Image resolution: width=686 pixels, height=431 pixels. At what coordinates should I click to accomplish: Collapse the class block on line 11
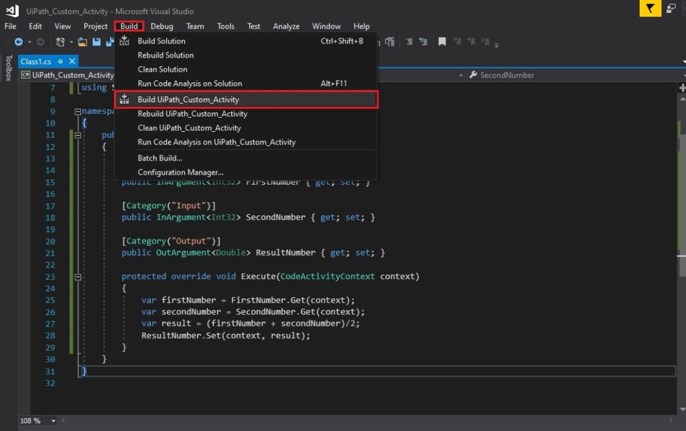pyautogui.click(x=78, y=135)
